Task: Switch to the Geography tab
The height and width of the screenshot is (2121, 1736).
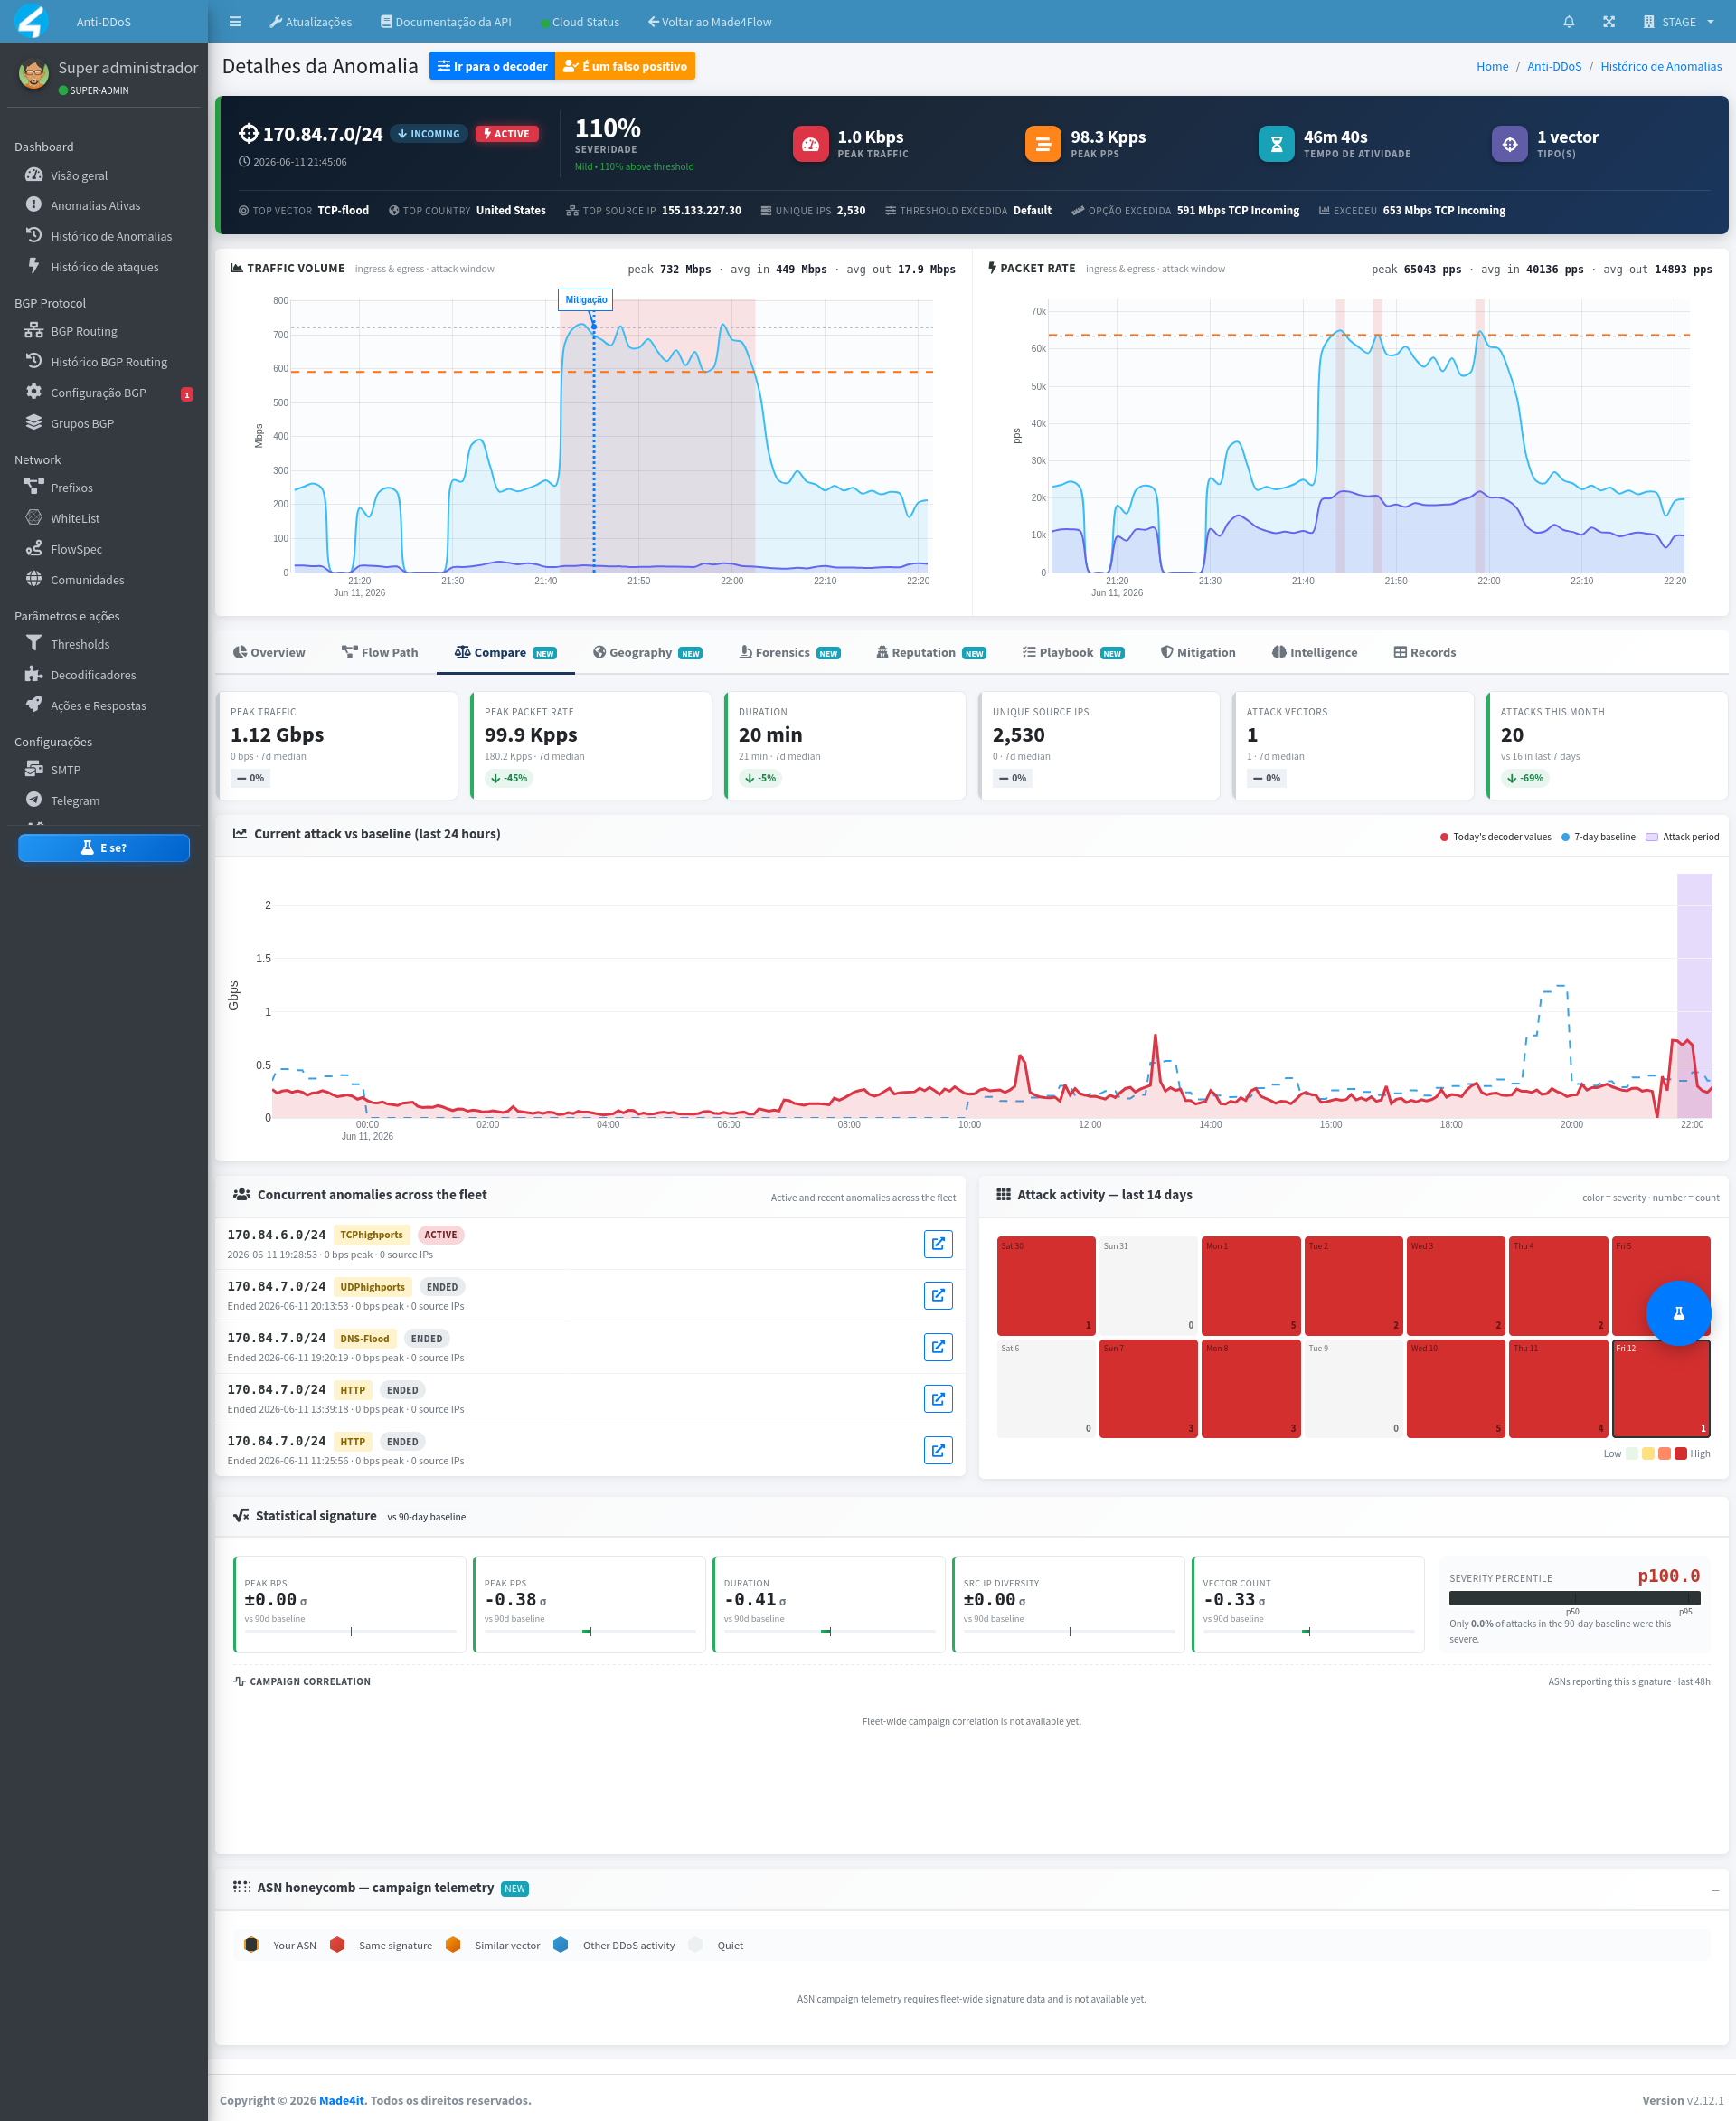Action: tap(647, 652)
